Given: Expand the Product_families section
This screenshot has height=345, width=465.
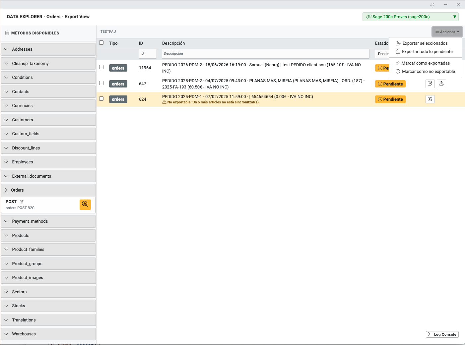Looking at the screenshot, I should [x=48, y=249].
